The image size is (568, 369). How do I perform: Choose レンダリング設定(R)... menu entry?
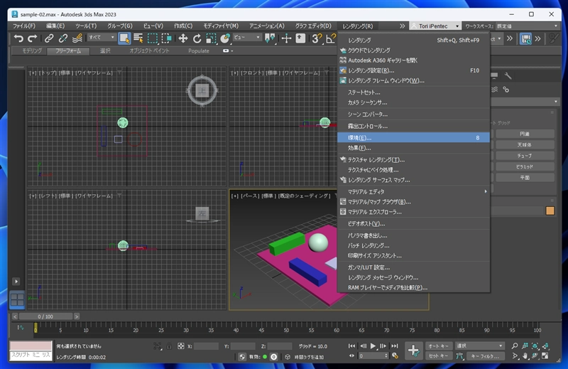[x=413, y=70]
